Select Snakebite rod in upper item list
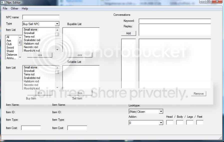This screenshot has width=224, height=142. click(32, 40)
